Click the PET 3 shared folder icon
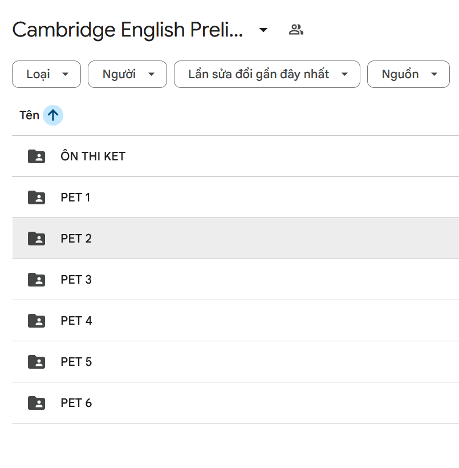 pos(36,280)
